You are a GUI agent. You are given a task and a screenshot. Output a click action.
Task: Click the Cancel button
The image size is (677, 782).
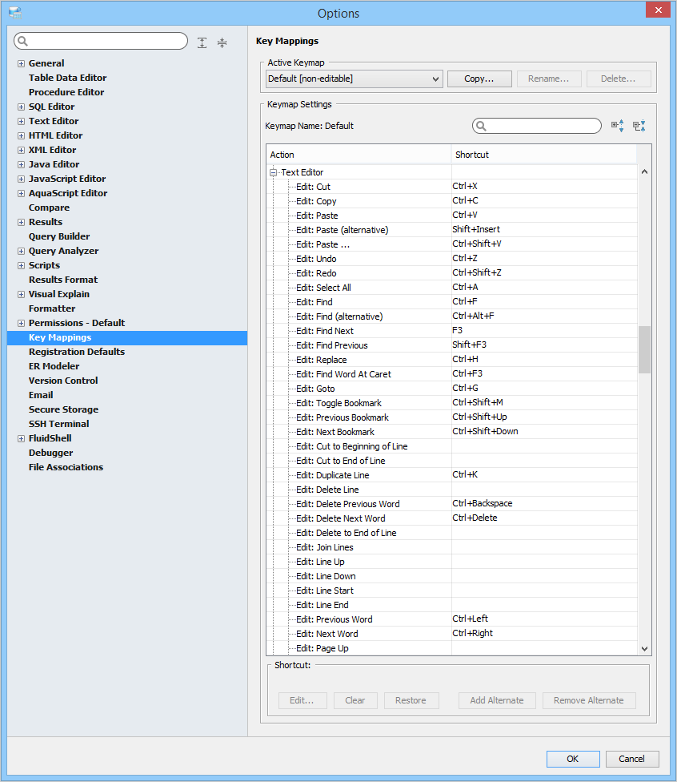[x=632, y=759]
